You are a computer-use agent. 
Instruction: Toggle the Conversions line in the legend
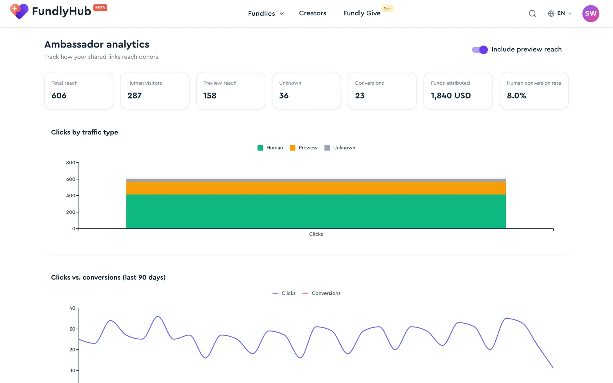coord(321,293)
